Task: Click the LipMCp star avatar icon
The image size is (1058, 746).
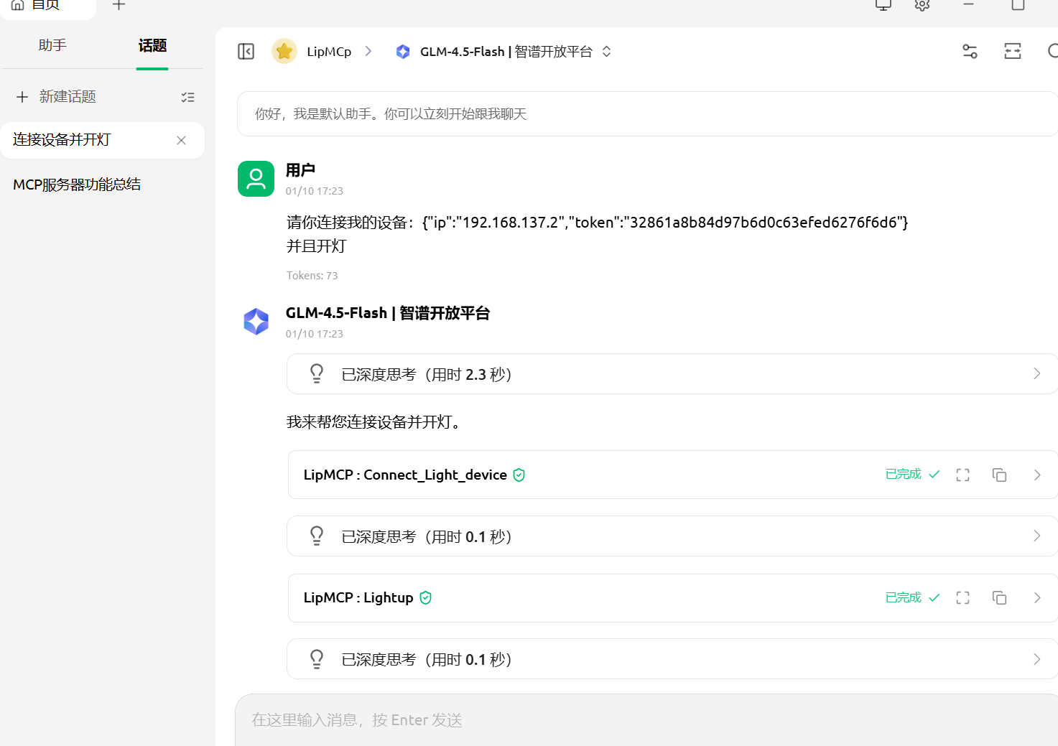Action: coord(284,51)
